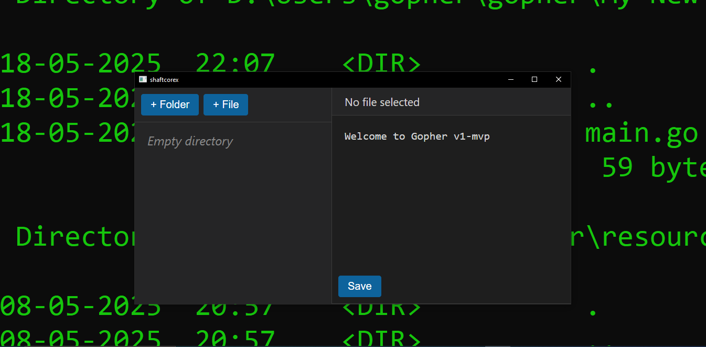Click the shaftcorex app icon in title bar
The width and height of the screenshot is (706, 347).
coord(143,79)
